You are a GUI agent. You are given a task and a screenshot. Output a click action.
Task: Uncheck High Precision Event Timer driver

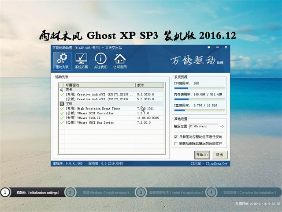pos(62,109)
